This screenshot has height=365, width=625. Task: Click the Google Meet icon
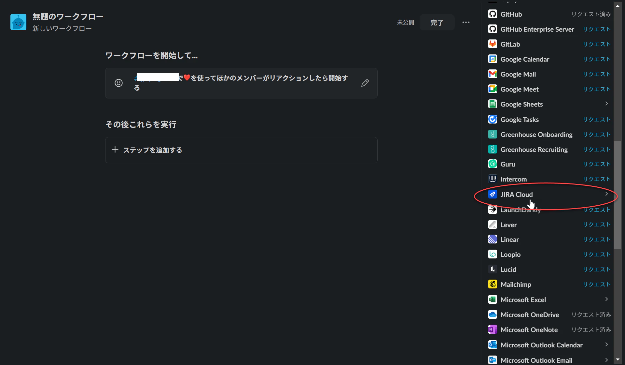(493, 89)
